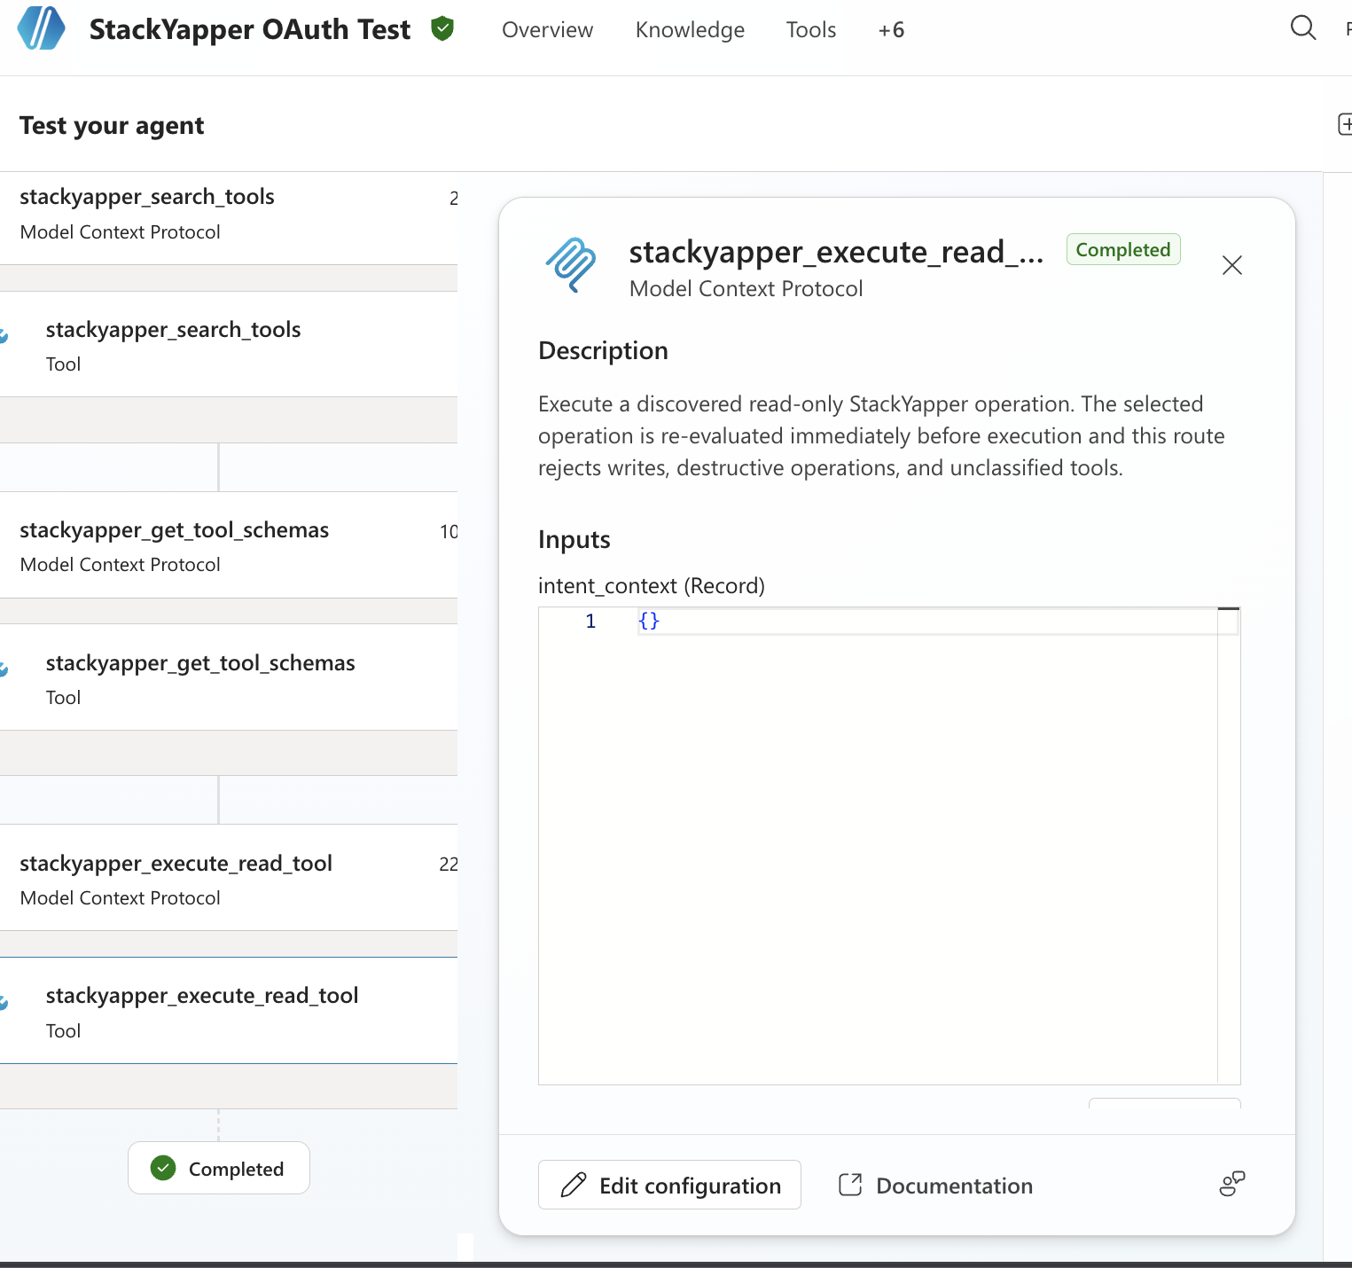Close the stackyapper_execute_read details panel
This screenshot has width=1352, height=1268.
(x=1231, y=265)
